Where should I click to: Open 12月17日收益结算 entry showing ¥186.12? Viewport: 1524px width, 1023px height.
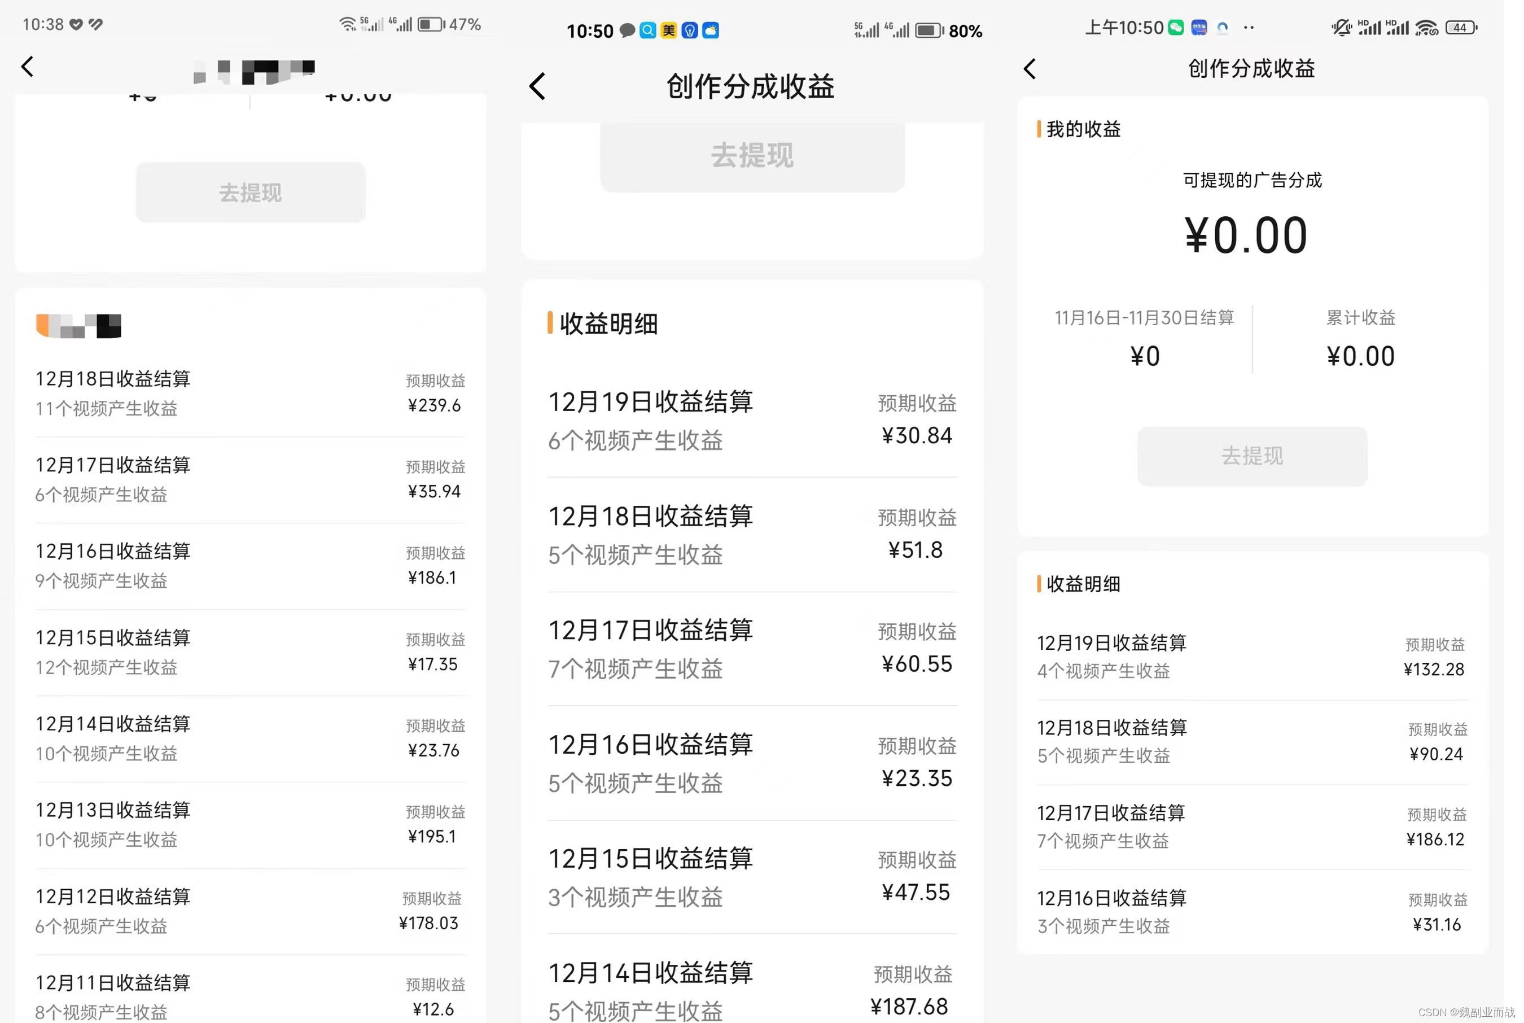pos(1252,827)
